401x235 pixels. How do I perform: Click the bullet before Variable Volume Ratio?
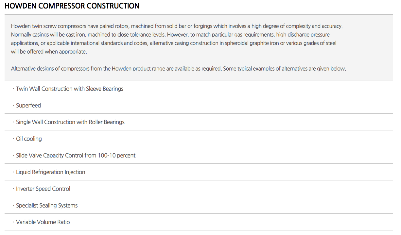pyautogui.click(x=14, y=222)
